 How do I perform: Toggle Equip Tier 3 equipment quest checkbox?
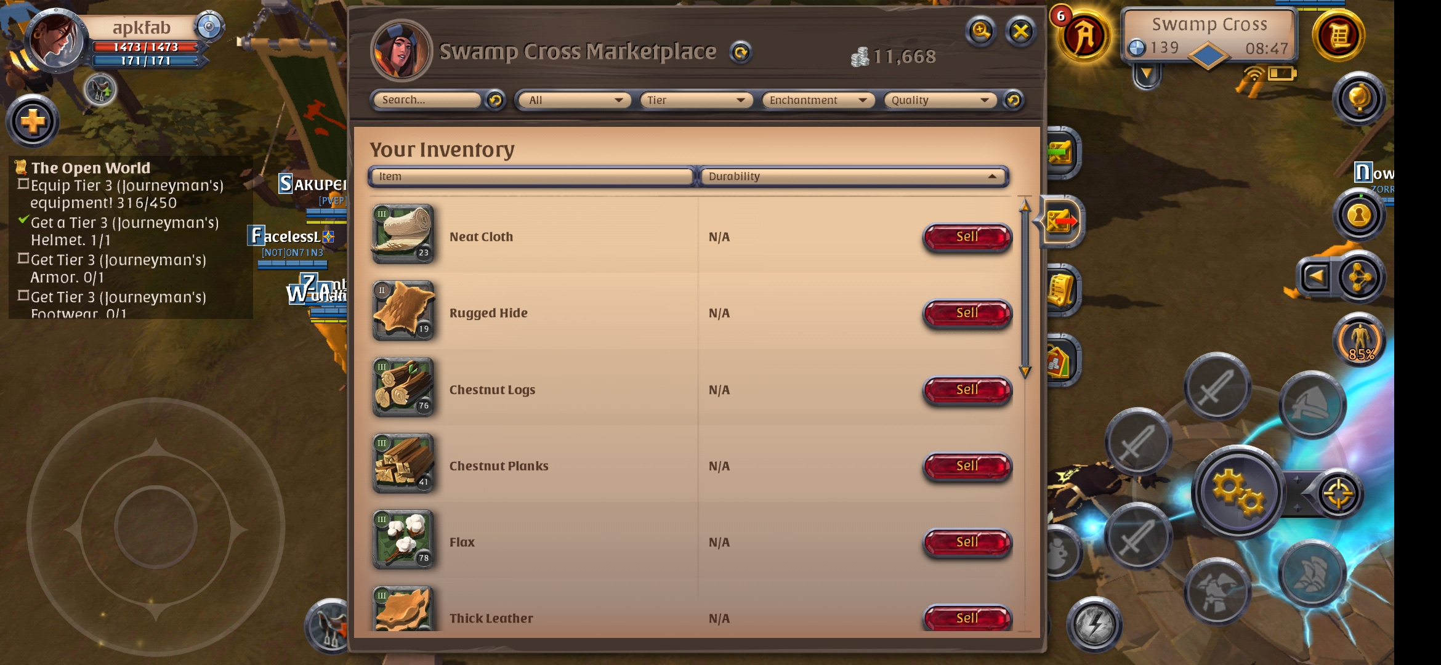point(23,184)
